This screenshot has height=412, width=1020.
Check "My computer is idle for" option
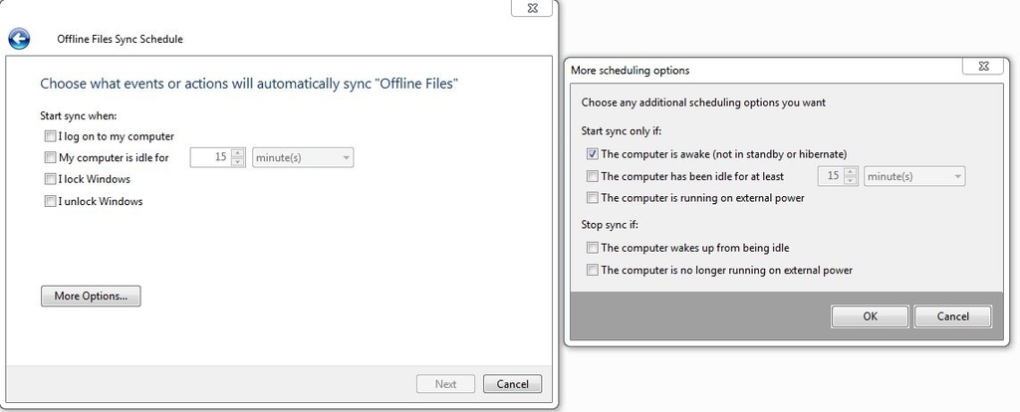[x=50, y=157]
